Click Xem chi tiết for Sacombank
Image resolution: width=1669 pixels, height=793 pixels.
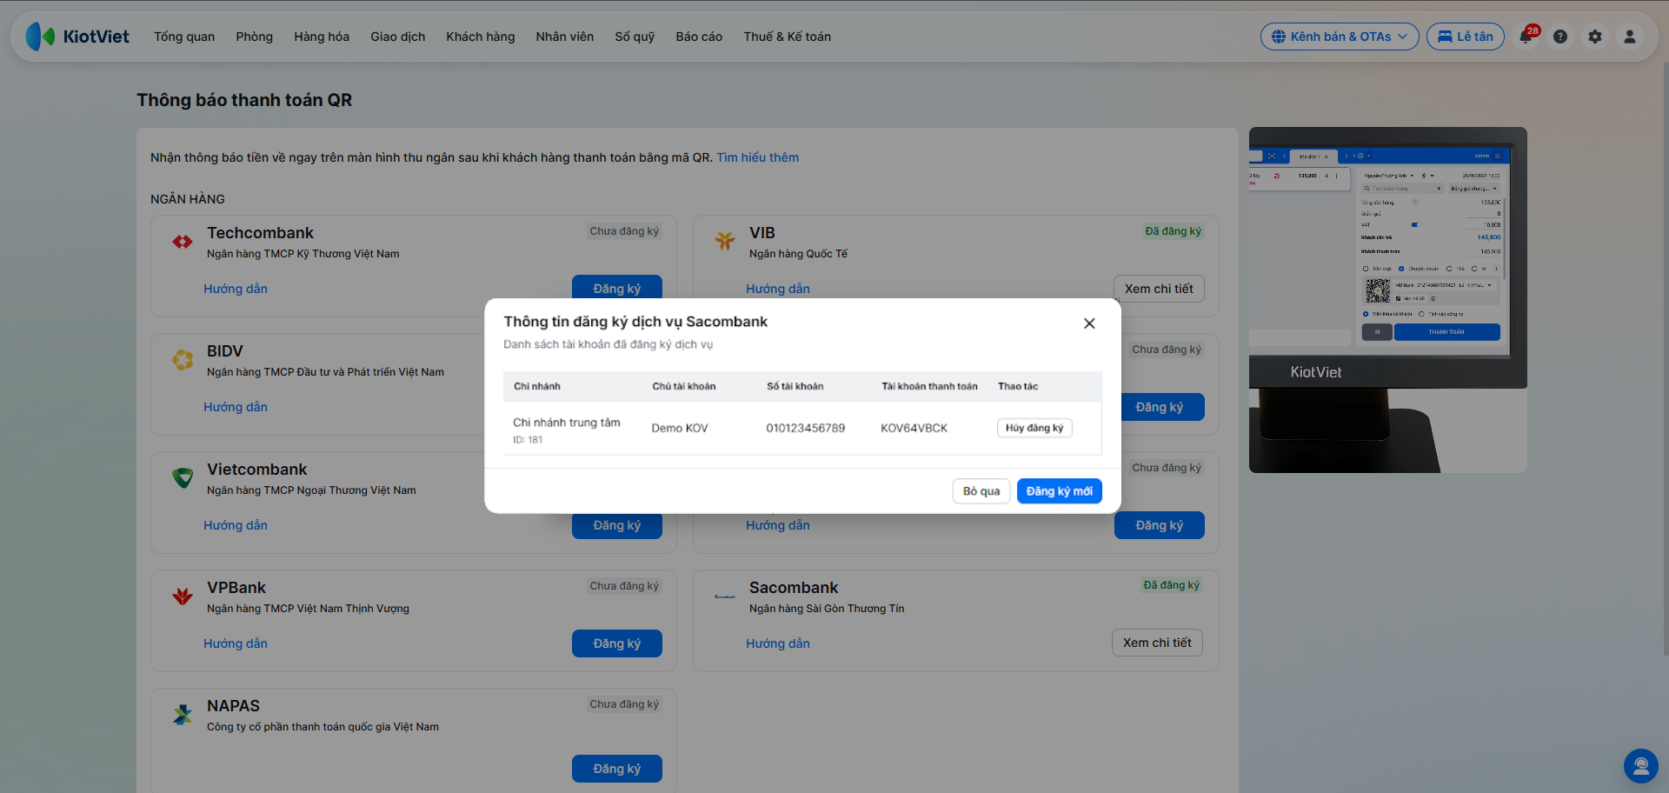[x=1157, y=643]
